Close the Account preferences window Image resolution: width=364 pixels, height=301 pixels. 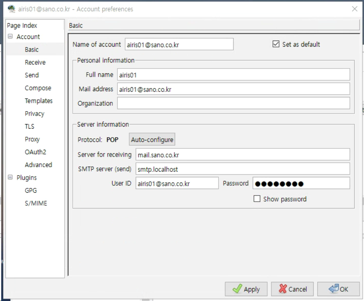coord(354,9)
